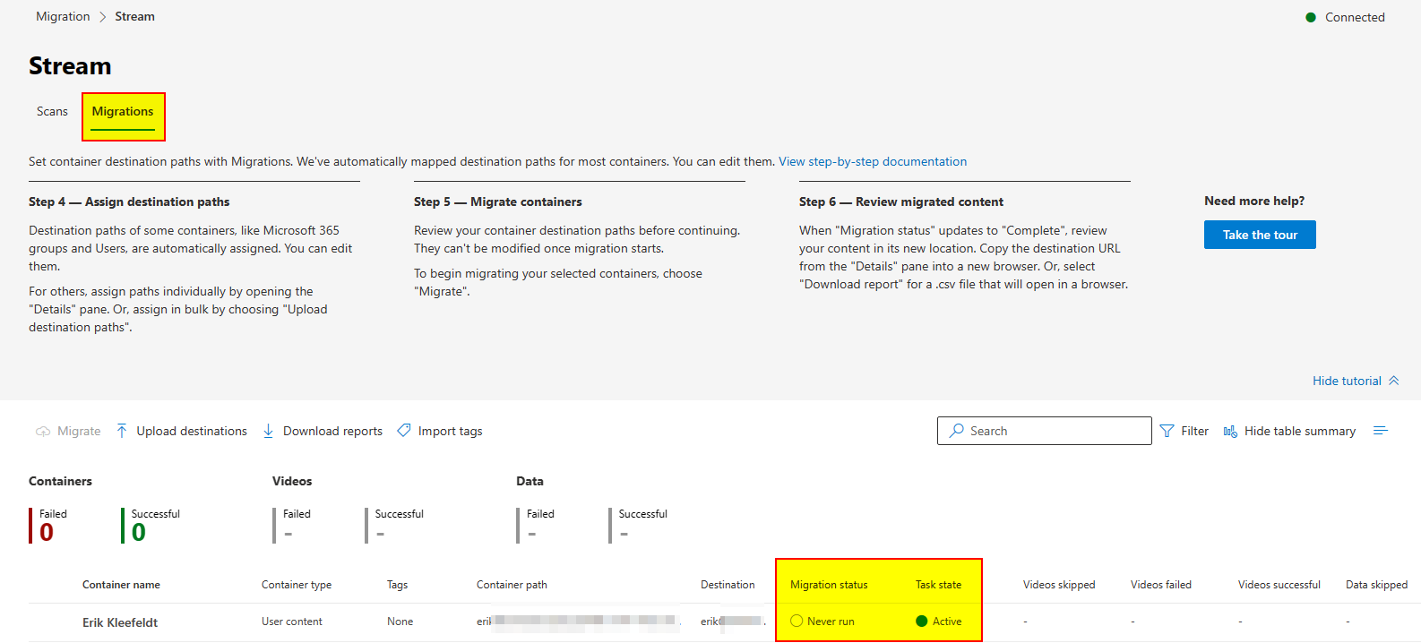
Task: Go to Migration in the breadcrumb
Action: [63, 17]
